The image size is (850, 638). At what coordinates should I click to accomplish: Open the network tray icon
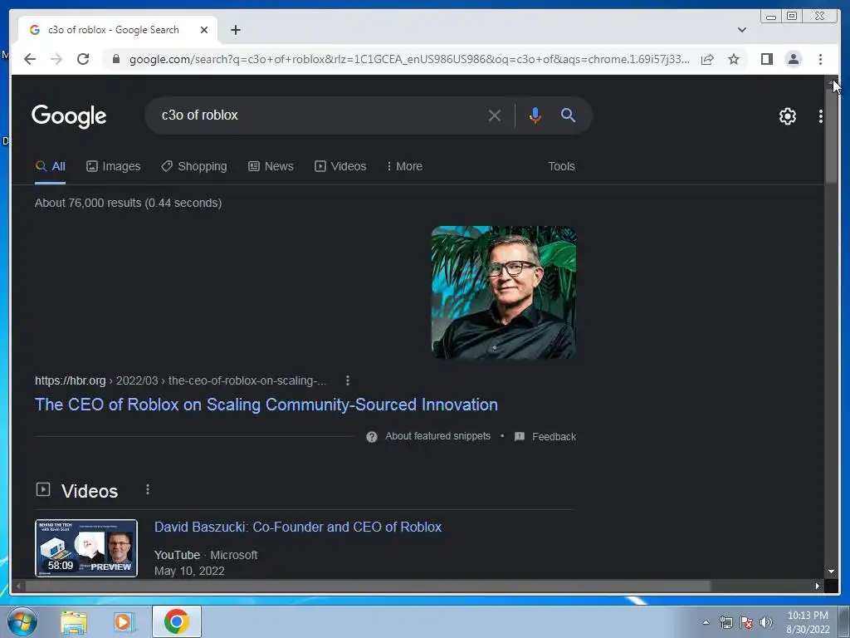click(x=725, y=623)
